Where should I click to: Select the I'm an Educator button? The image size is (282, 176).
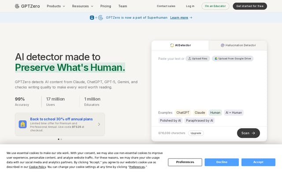click(x=215, y=6)
